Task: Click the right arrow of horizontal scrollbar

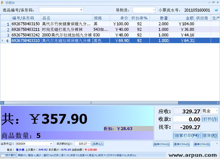Action: [218, 103]
